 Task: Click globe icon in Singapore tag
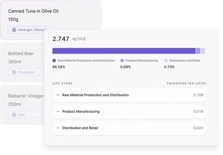click(x=14, y=72)
